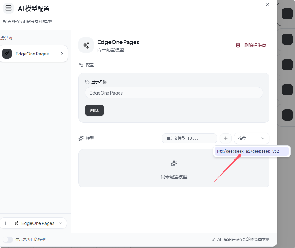295x248 pixels.
Task: Click the large sparkle icon next to EdgeOne Pages heading
Action: 86,45
